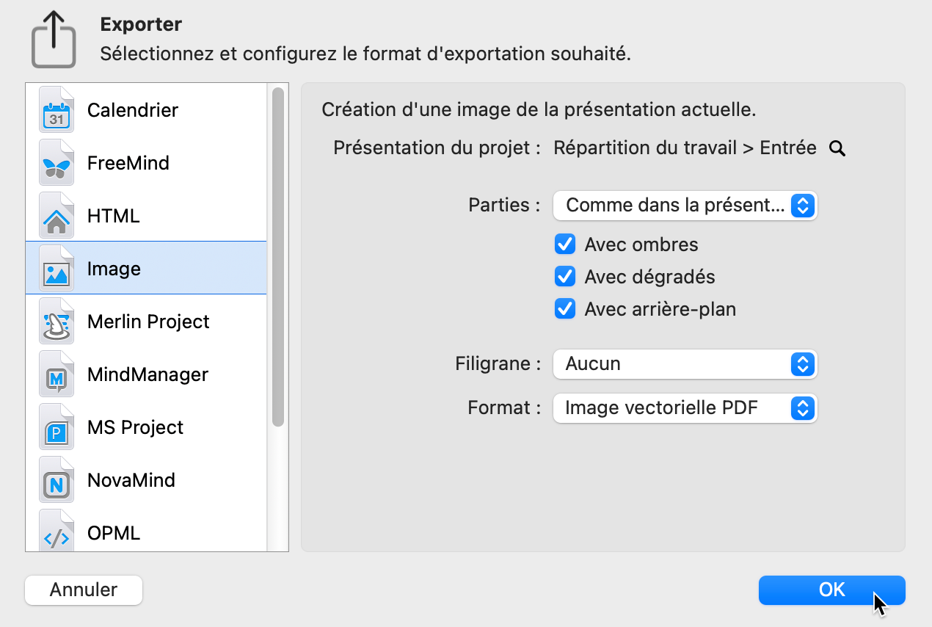Open the Parties dropdown menu
Viewport: 932px width, 627px height.
(x=685, y=206)
